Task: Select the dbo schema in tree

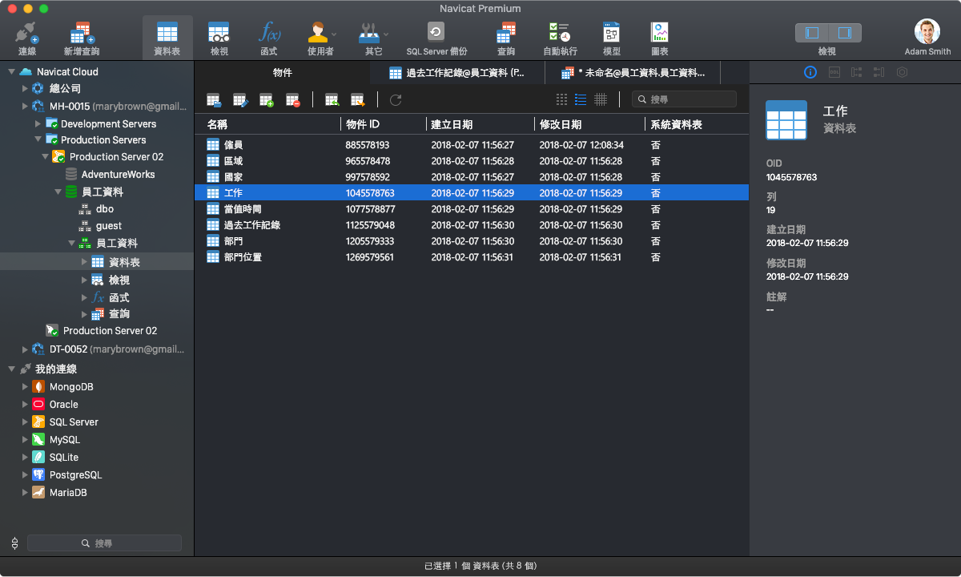Action: [97, 209]
